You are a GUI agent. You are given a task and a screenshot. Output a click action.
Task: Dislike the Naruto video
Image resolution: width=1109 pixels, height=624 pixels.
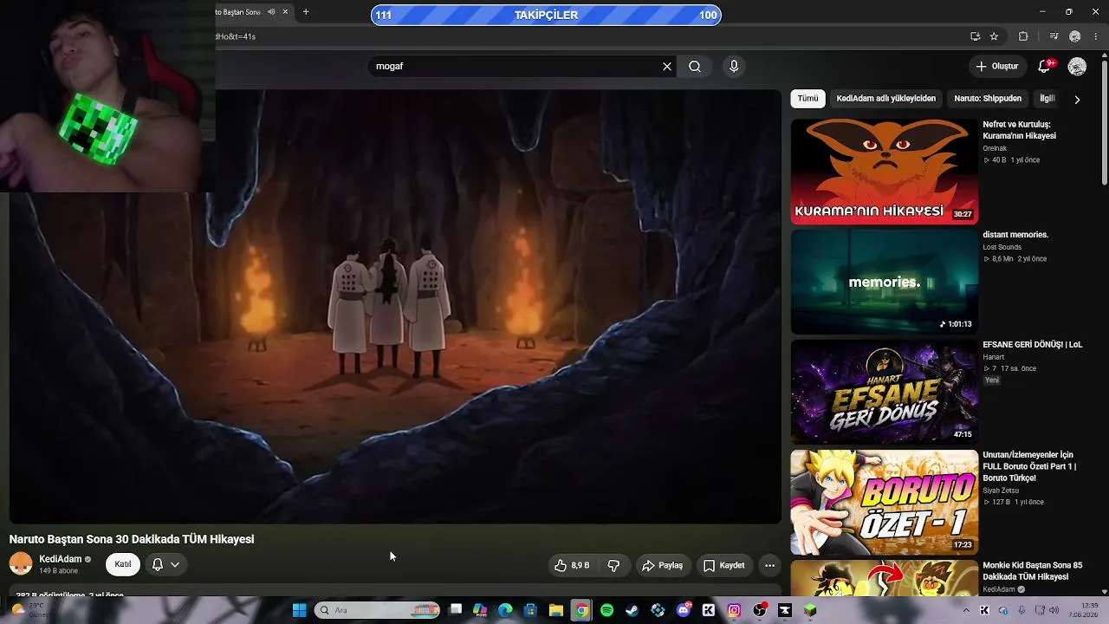click(x=613, y=565)
